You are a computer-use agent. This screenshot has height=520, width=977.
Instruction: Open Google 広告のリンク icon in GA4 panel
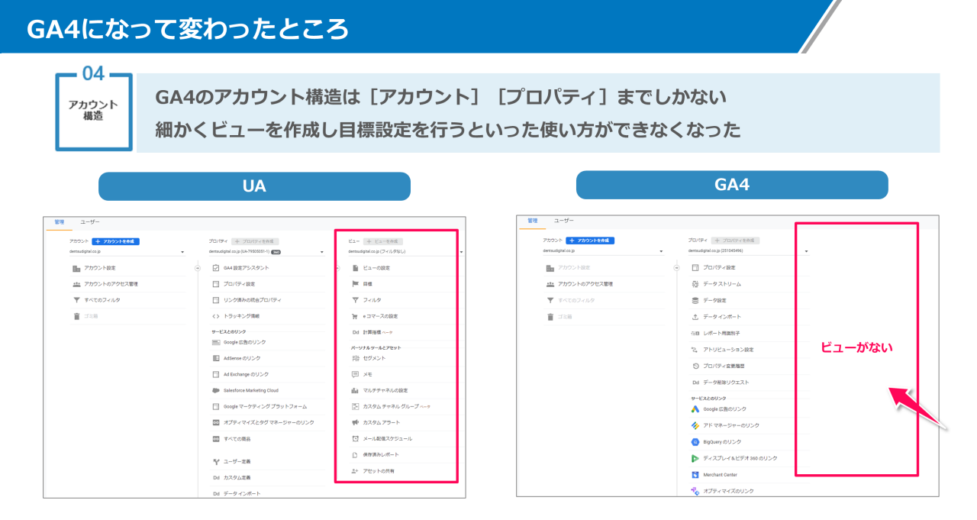tap(695, 407)
